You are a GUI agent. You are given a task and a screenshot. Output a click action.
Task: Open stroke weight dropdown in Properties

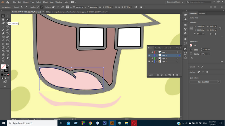[209, 50]
